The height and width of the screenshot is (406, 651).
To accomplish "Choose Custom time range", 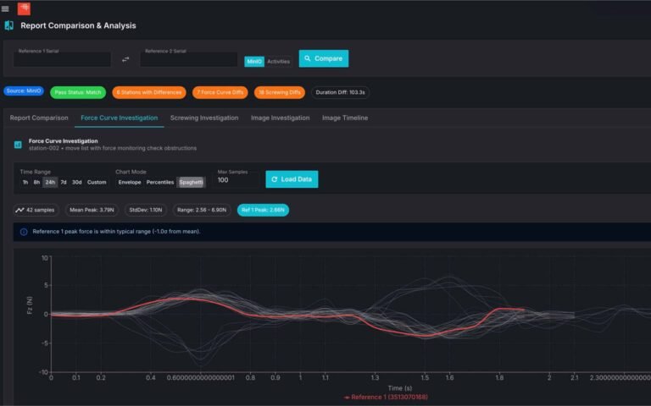I will [97, 183].
